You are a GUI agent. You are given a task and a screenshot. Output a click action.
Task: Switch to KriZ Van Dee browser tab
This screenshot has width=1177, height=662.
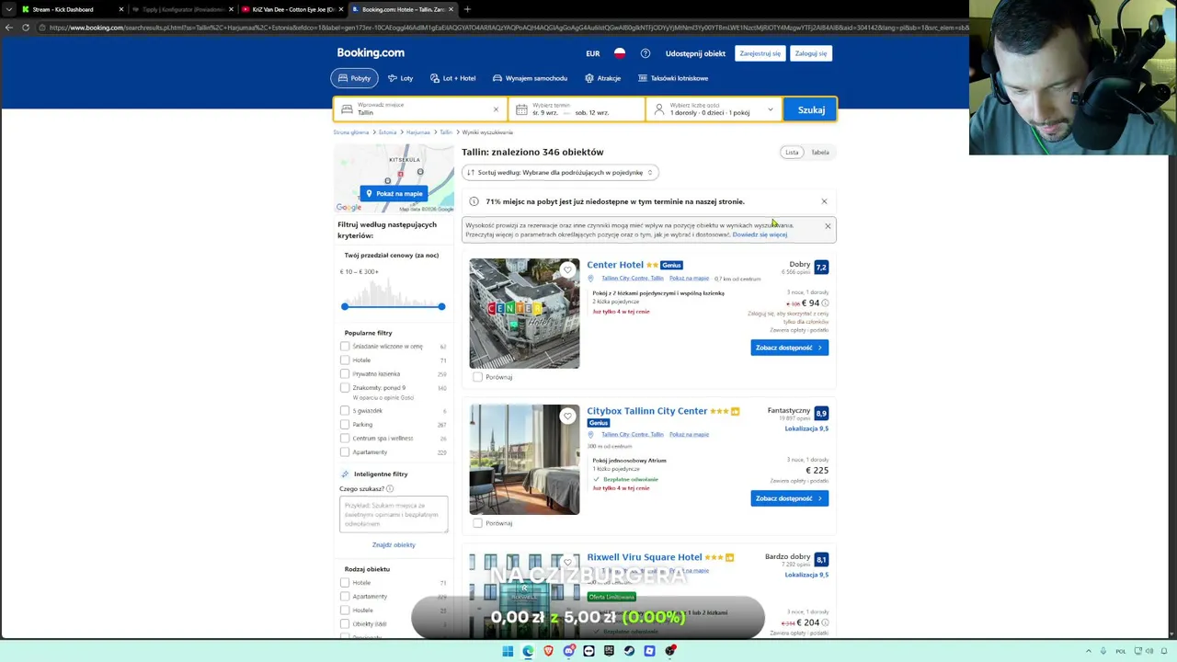292,9
